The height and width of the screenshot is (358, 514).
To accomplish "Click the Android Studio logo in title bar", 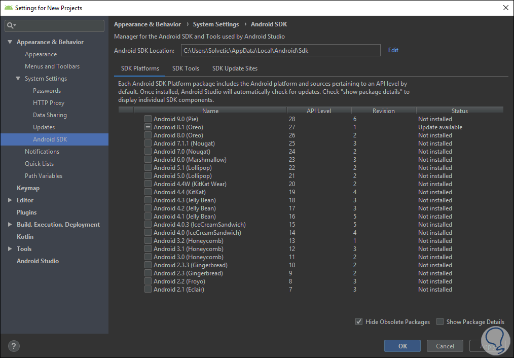I will (8, 8).
